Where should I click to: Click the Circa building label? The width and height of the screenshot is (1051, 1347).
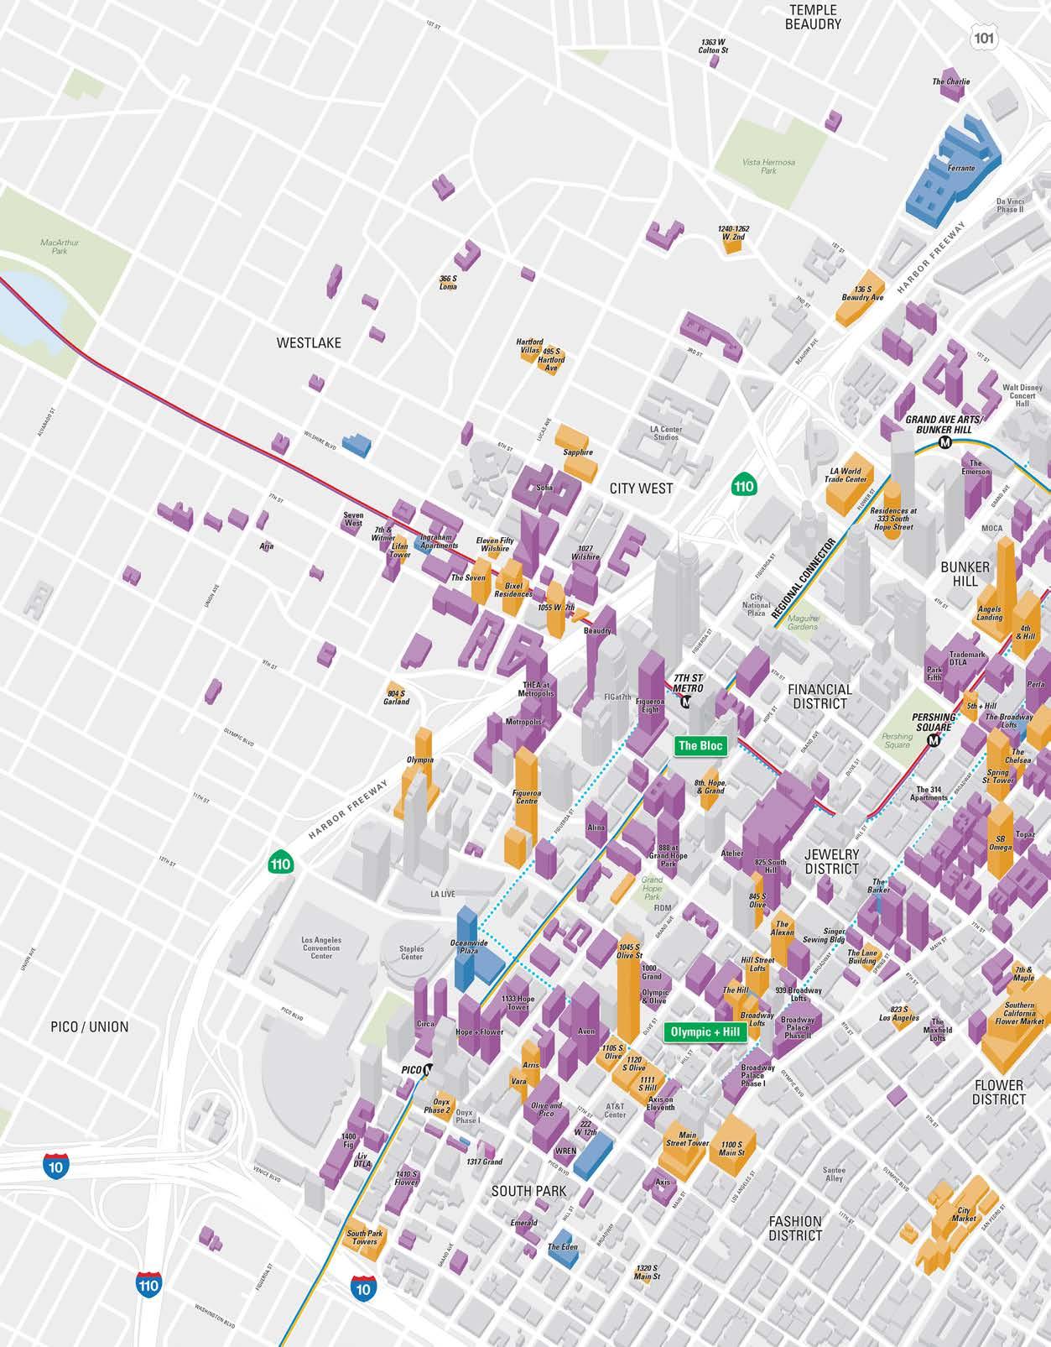pos(426,1024)
